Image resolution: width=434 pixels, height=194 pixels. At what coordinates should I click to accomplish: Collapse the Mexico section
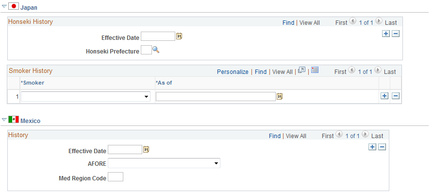(x=4, y=120)
